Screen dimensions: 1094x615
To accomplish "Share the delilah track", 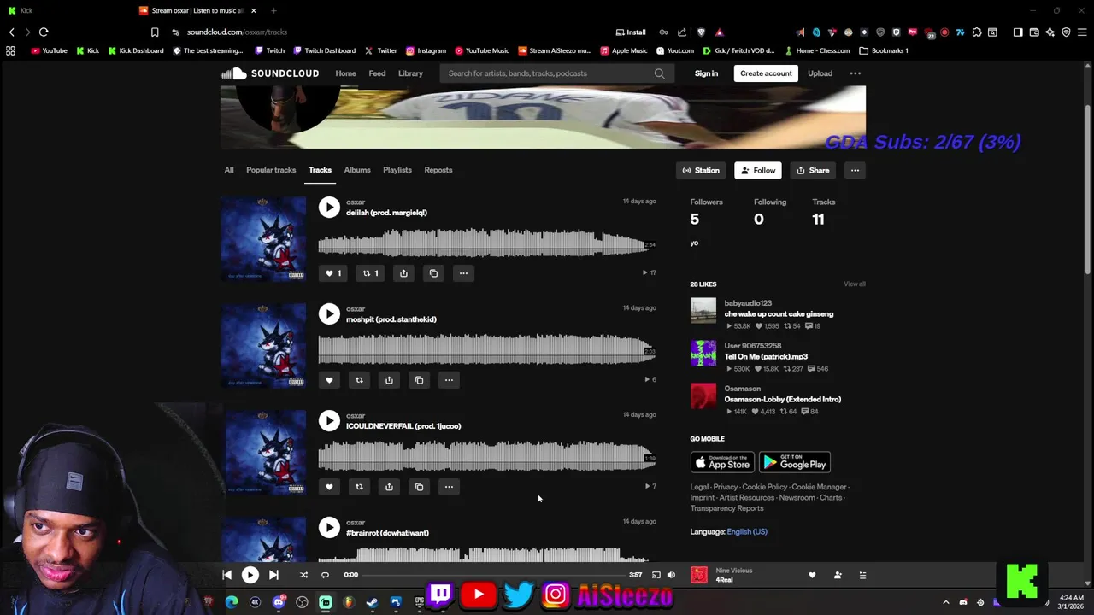I will coord(403,273).
